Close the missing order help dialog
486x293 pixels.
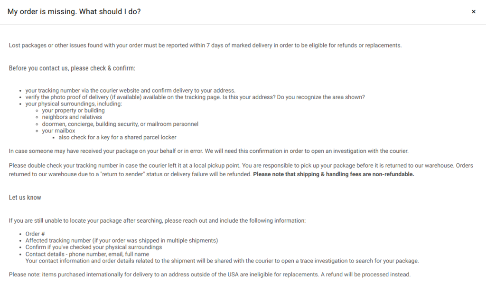(x=473, y=12)
